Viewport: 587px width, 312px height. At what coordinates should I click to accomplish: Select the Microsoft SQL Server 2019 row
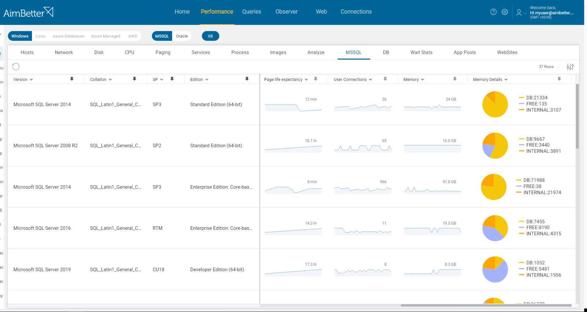(x=292, y=269)
